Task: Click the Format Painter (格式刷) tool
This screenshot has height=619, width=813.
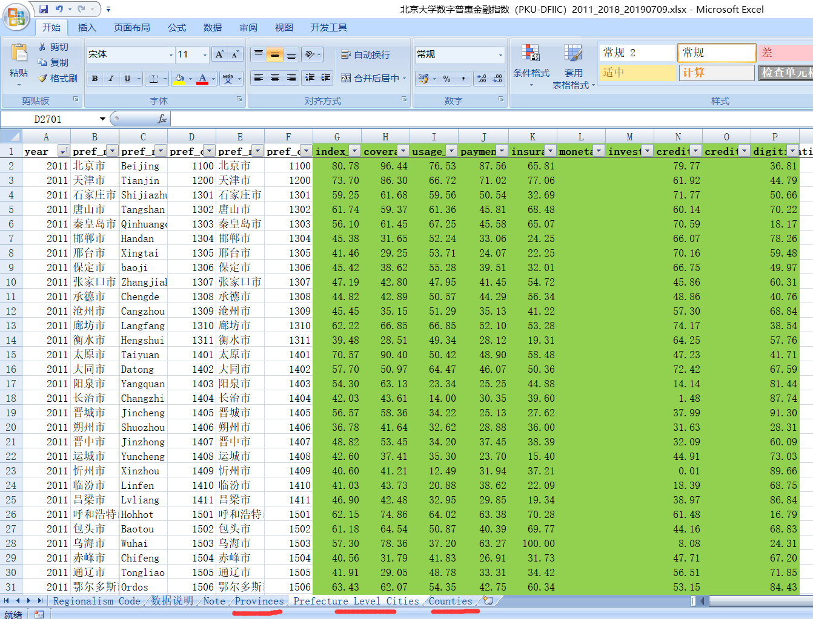Action: click(58, 78)
